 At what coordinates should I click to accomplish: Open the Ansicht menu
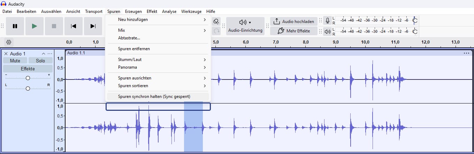[x=73, y=11]
